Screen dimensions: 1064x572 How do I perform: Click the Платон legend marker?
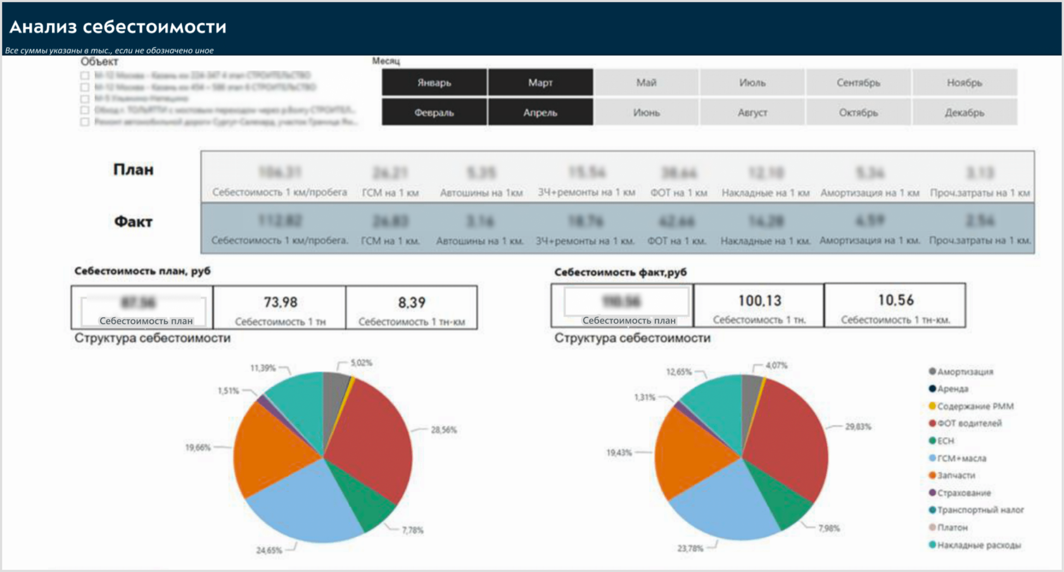932,527
